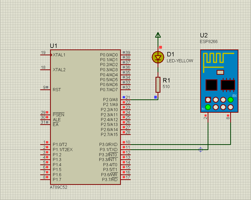Click pin number 10 on U1
Image resolution: width=251 pixels, height=200 pixels.
[x=128, y=142]
